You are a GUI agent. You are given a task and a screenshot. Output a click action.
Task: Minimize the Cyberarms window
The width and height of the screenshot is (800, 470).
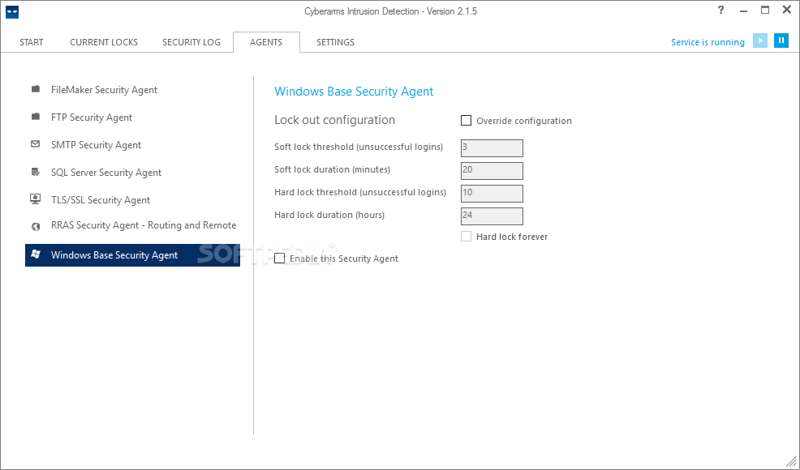click(x=743, y=11)
